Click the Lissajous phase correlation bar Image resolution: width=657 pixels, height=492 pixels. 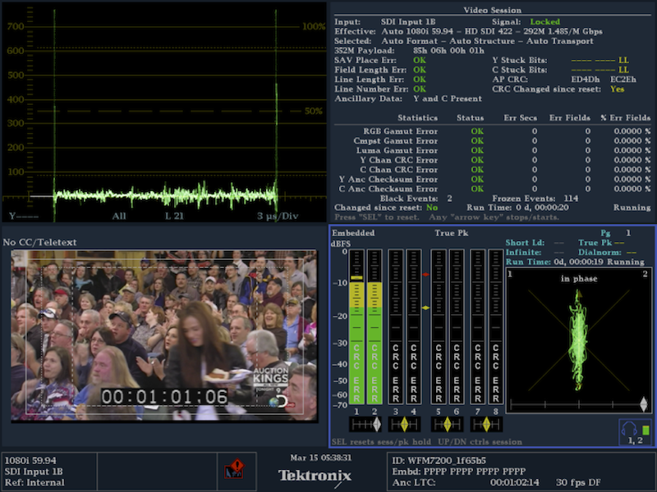point(578,405)
